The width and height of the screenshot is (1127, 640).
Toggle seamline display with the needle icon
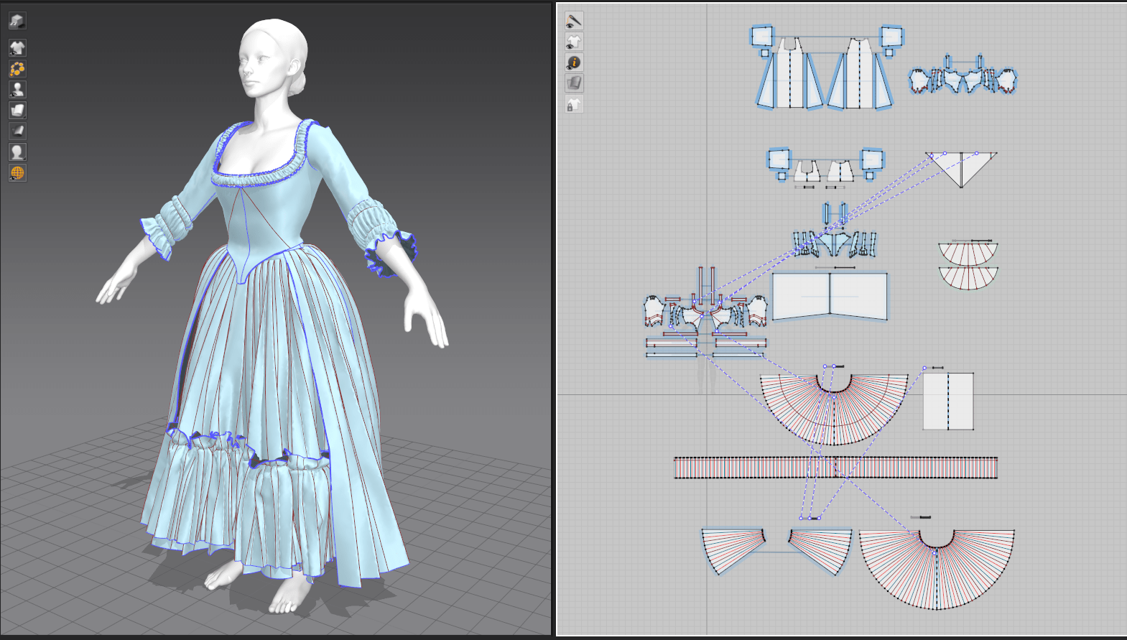pyautogui.click(x=573, y=21)
